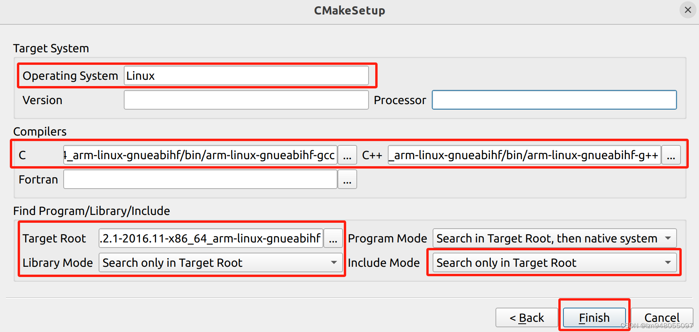The width and height of the screenshot is (699, 332).
Task: Edit the C compiler path field
Action: click(x=200, y=155)
